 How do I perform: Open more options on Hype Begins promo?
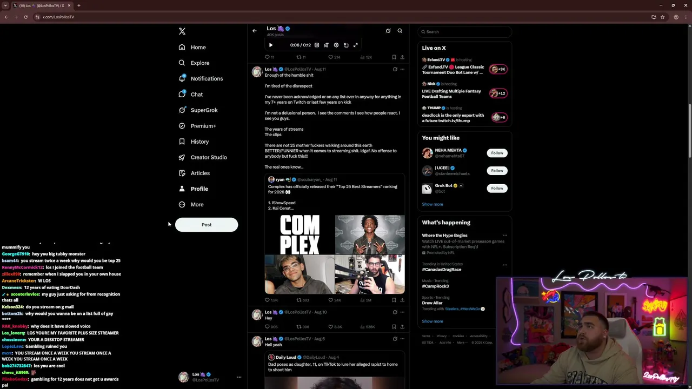[x=505, y=236]
